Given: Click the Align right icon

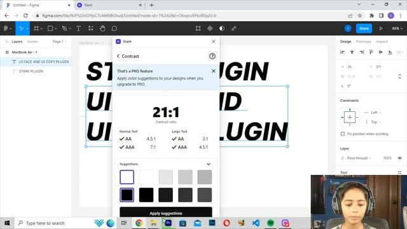Looking at the screenshot, I should click(362, 52).
